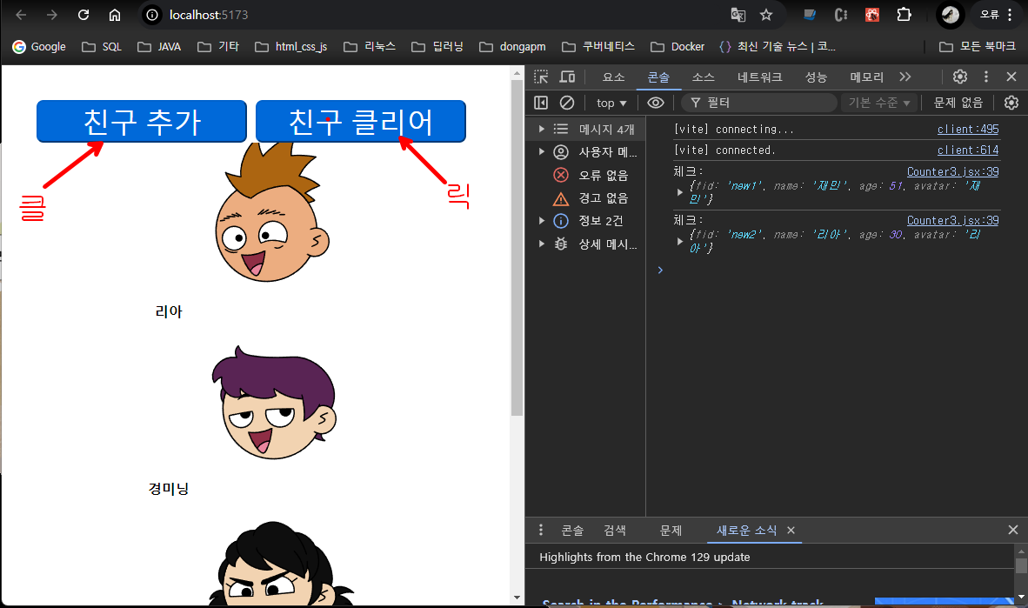
Task: Show more DevTools tabs chevron
Action: (x=905, y=77)
